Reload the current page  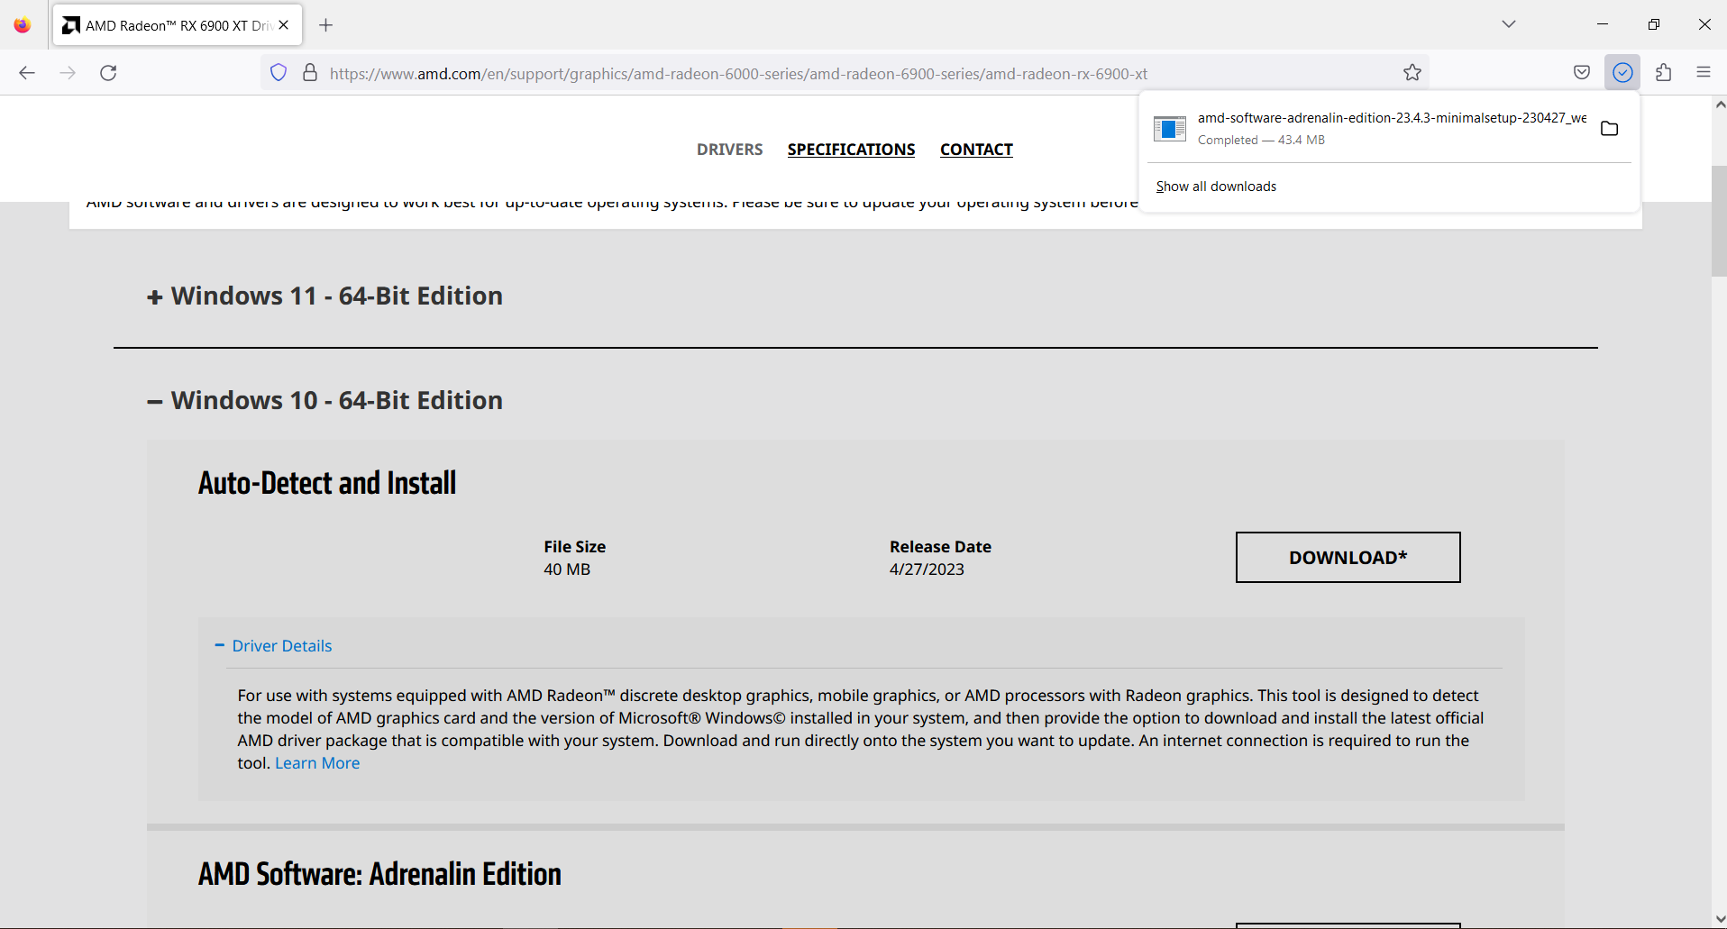(x=108, y=72)
